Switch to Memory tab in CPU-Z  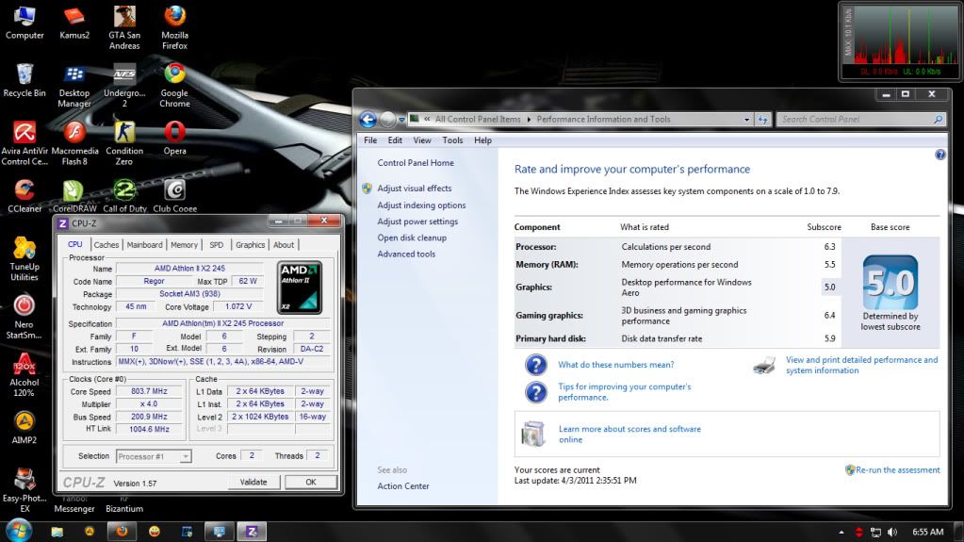184,245
